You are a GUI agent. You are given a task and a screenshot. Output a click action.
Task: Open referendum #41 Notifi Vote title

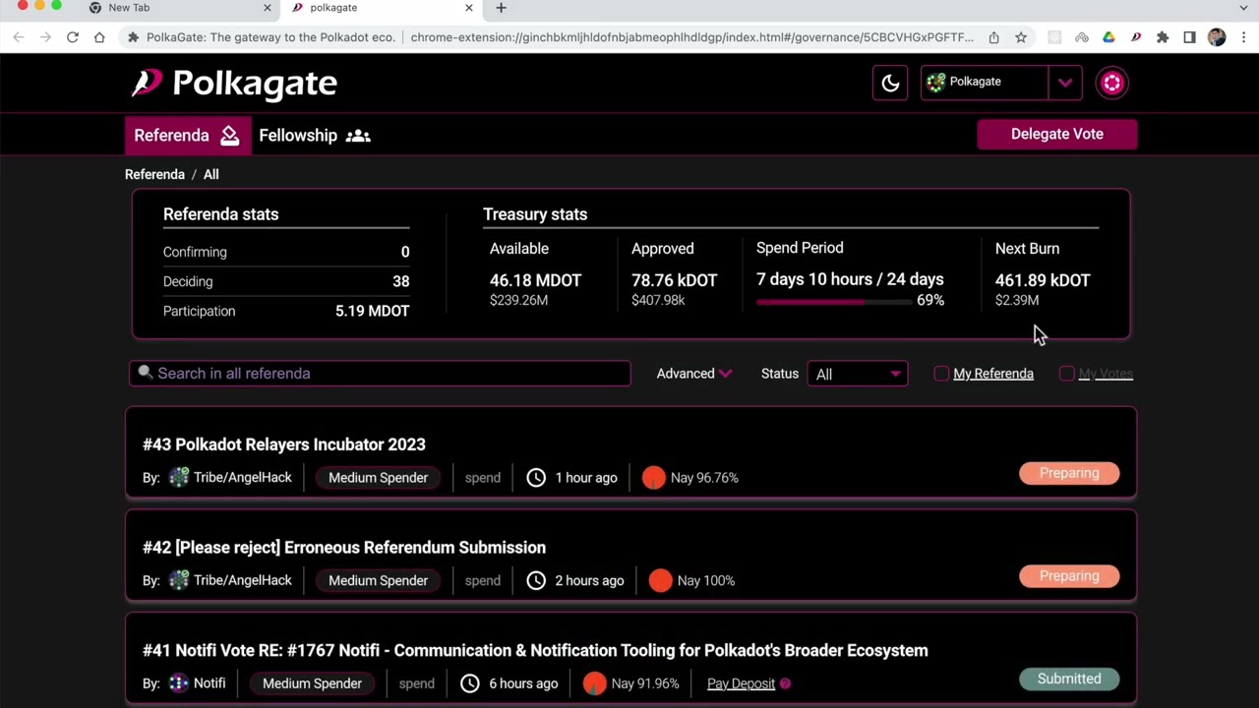tap(535, 650)
